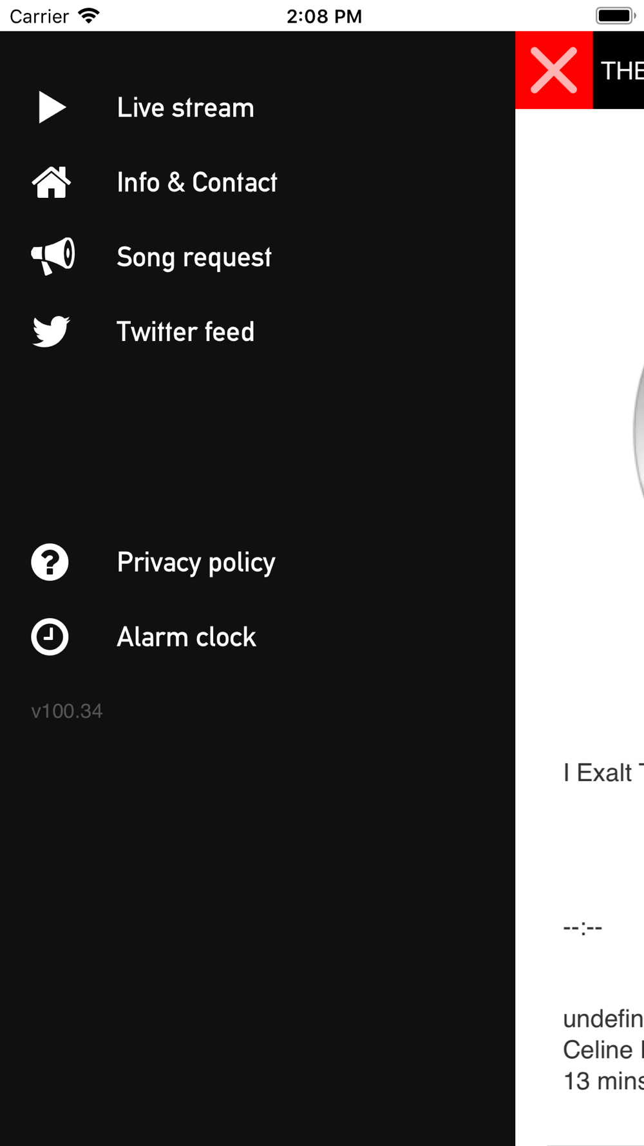The height and width of the screenshot is (1146, 644).
Task: Tap the play triangle icon
Action: 52,107
